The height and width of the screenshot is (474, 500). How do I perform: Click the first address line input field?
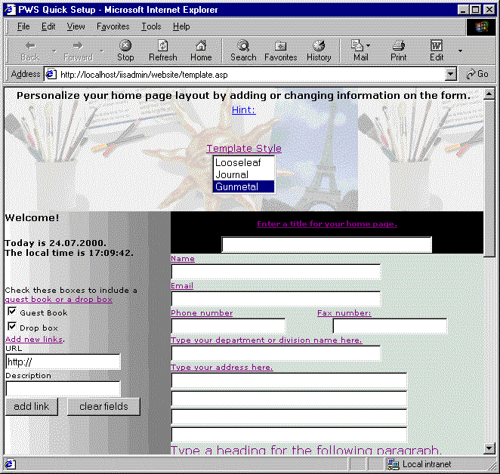click(289, 380)
